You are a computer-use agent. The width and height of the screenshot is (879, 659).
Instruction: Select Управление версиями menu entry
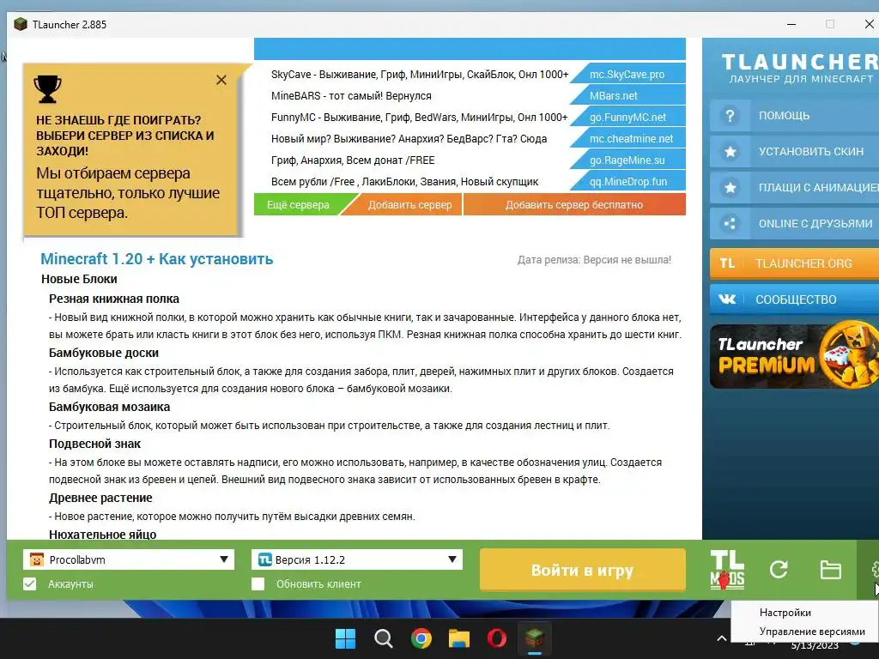(x=812, y=632)
